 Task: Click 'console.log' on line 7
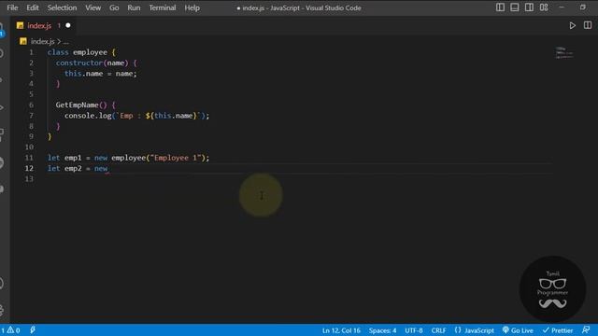click(x=88, y=116)
